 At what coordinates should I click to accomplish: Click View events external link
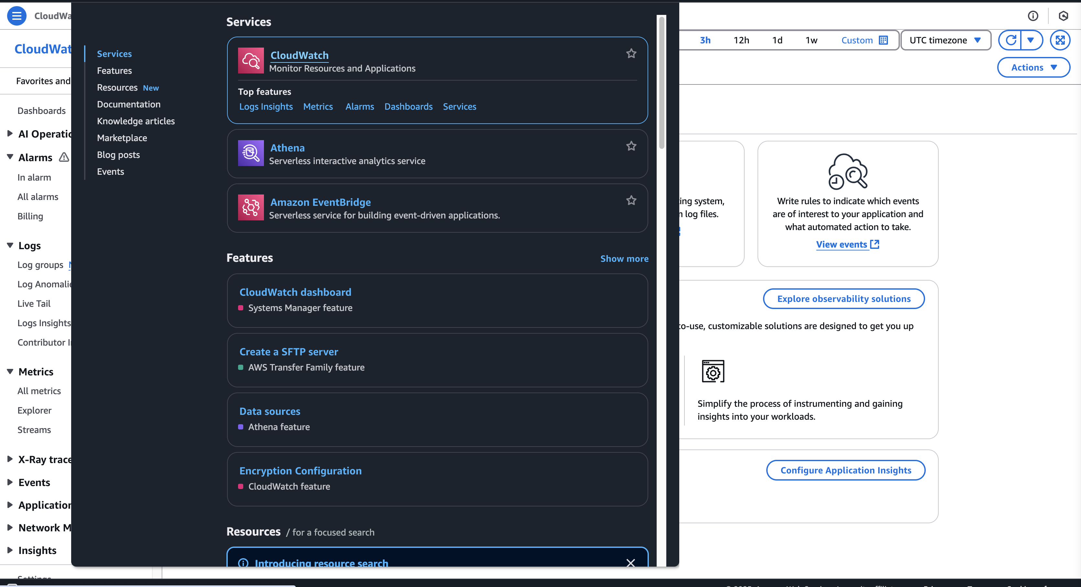847,244
